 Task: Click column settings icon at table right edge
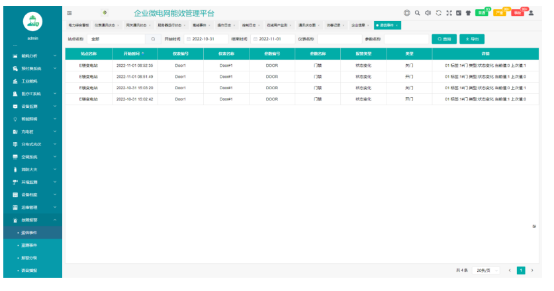coord(534,226)
